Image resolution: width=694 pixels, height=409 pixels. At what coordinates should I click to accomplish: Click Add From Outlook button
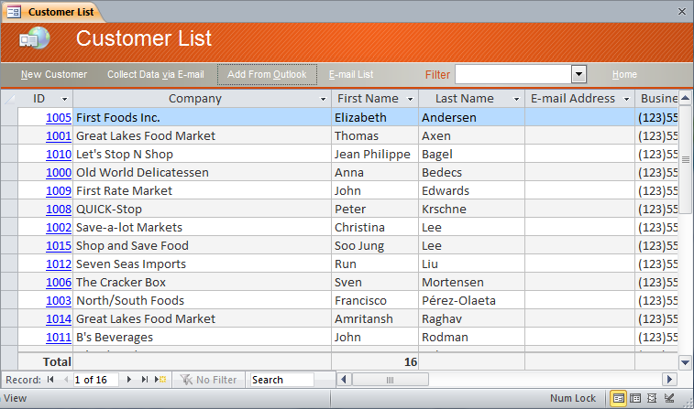[267, 74]
